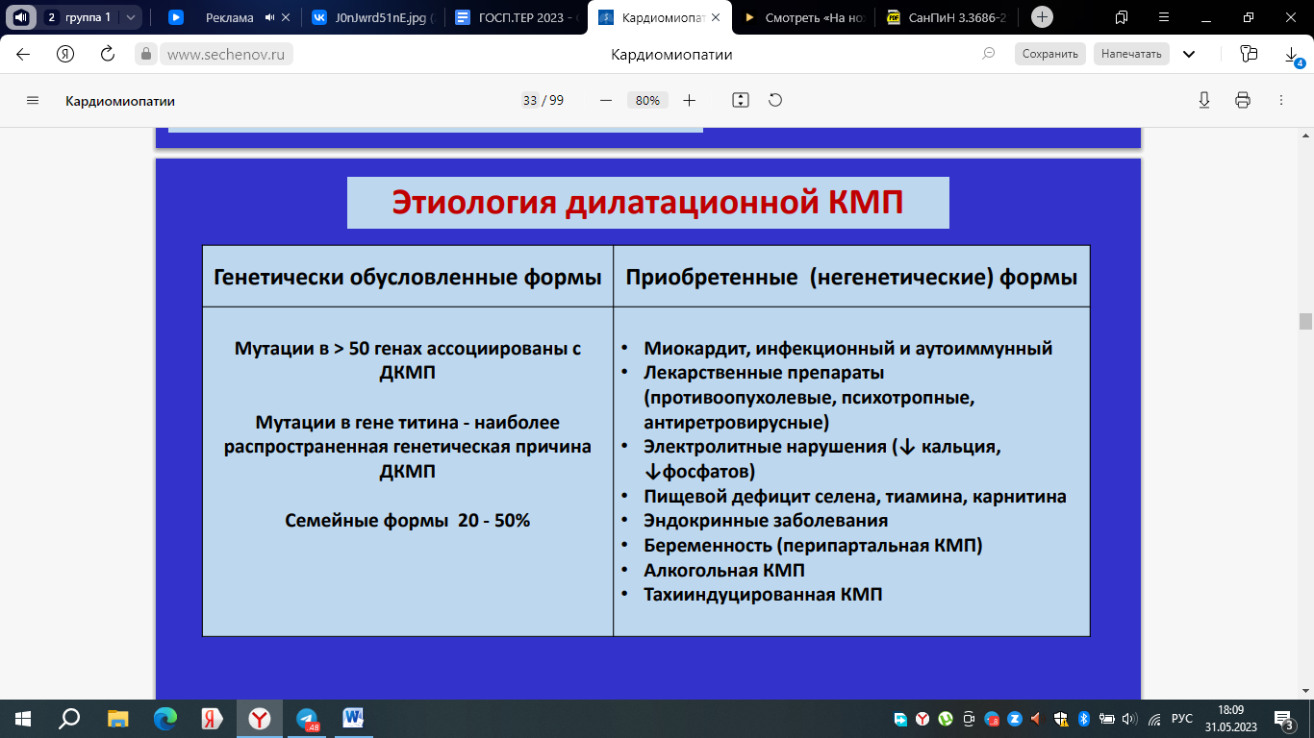The height and width of the screenshot is (738, 1314).
Task: Click the Zoom tray icon
Action: (x=1014, y=718)
